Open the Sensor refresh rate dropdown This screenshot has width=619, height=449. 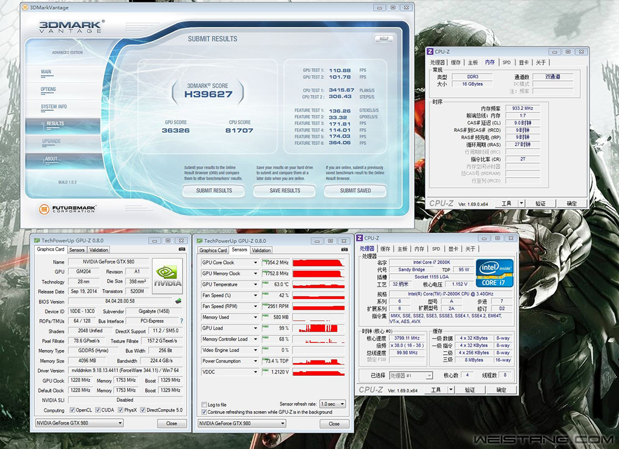(x=332, y=404)
